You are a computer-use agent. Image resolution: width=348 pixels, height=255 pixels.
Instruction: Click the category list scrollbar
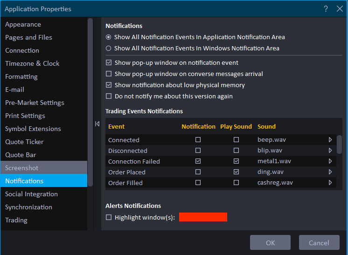pos(90,102)
